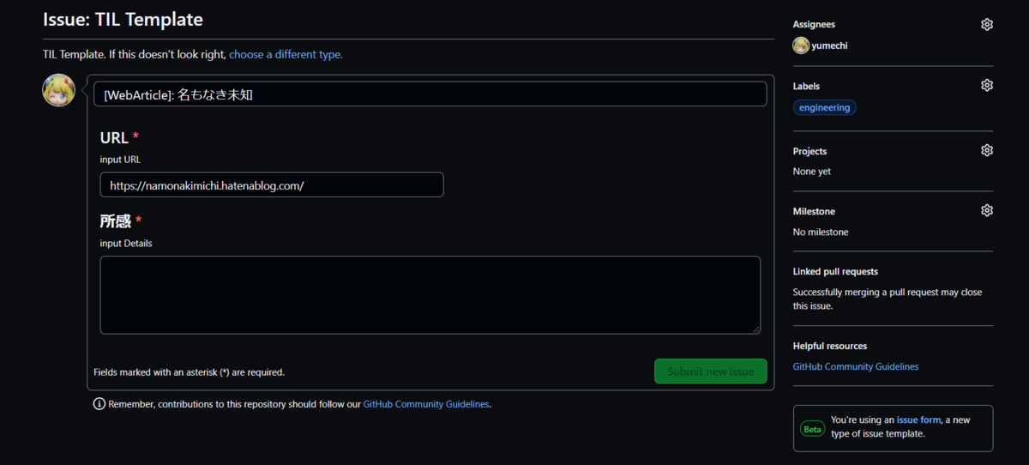Open the Projects gear settings
Screen dimensions: 1029x465
(986, 150)
